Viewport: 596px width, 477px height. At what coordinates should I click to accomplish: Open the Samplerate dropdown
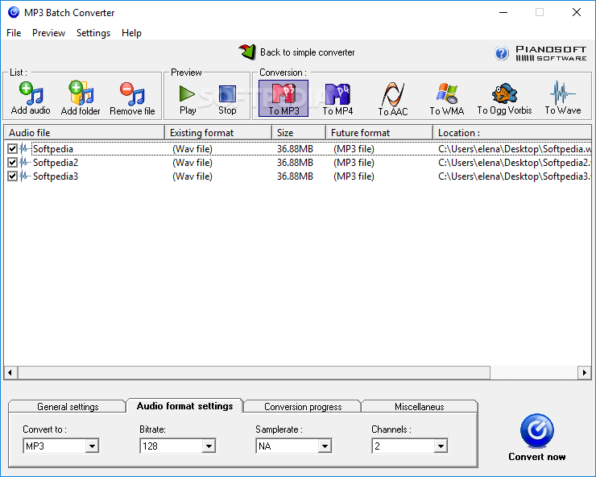[325, 446]
